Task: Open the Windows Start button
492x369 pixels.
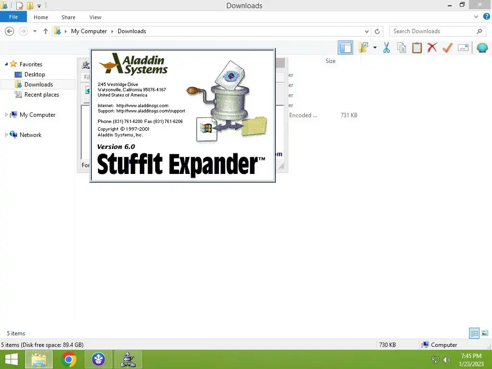Action: (12, 359)
